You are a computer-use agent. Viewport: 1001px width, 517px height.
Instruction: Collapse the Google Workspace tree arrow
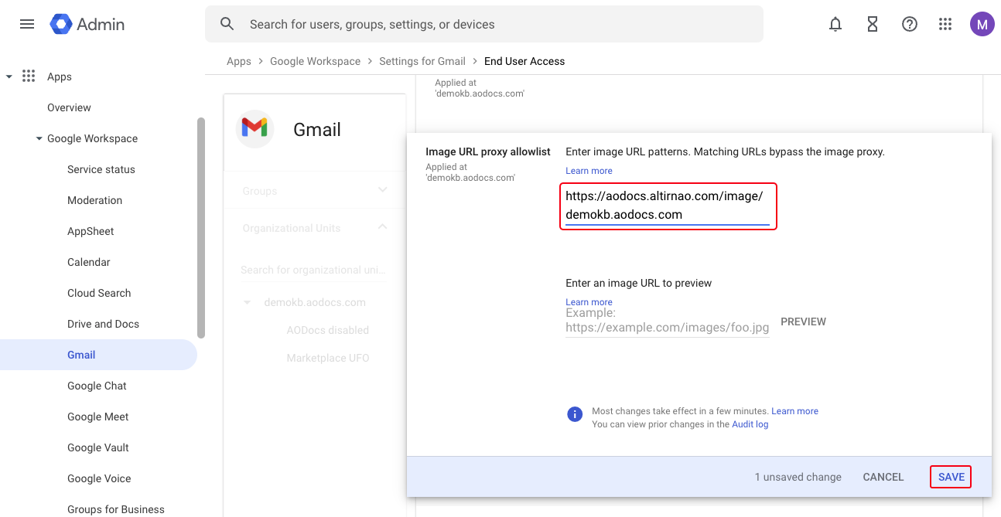39,138
